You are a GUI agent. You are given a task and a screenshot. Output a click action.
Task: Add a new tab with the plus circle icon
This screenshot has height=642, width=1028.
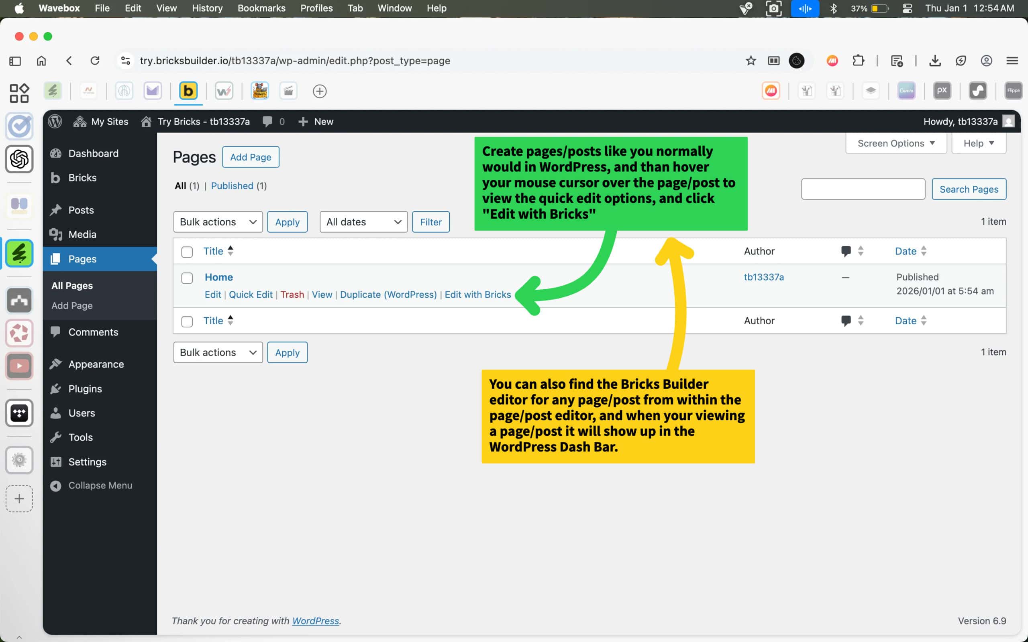(320, 91)
